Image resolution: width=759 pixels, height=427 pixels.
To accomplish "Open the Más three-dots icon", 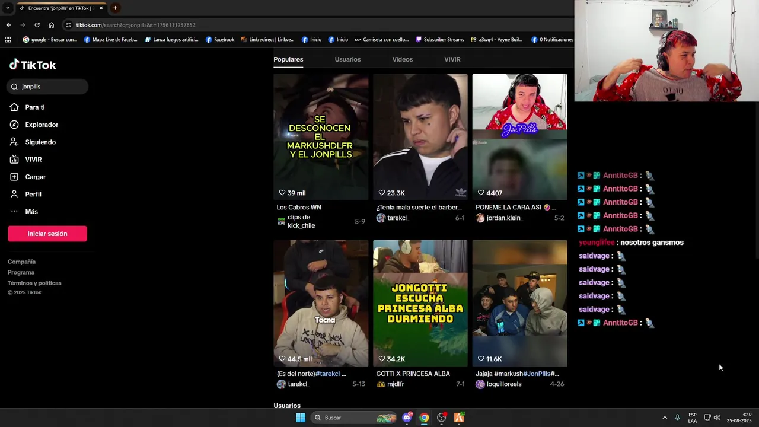I will pos(14,212).
